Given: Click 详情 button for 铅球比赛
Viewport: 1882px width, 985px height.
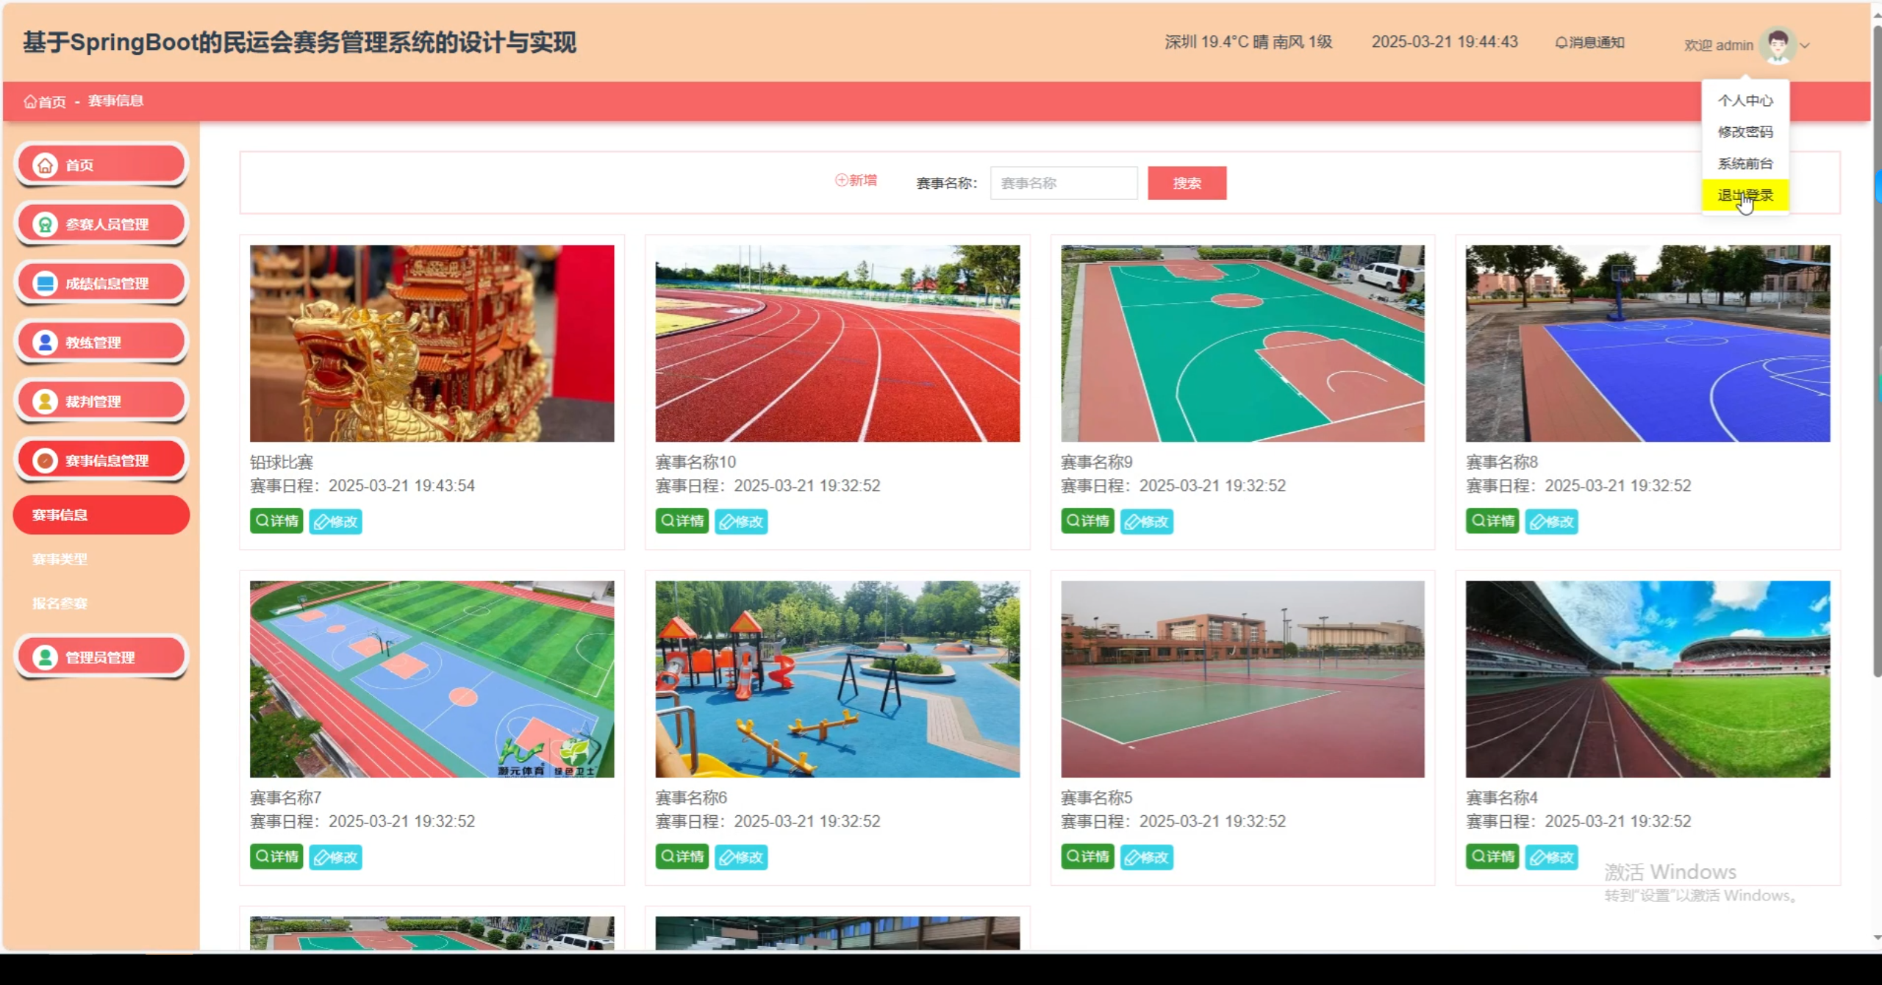Looking at the screenshot, I should point(276,521).
